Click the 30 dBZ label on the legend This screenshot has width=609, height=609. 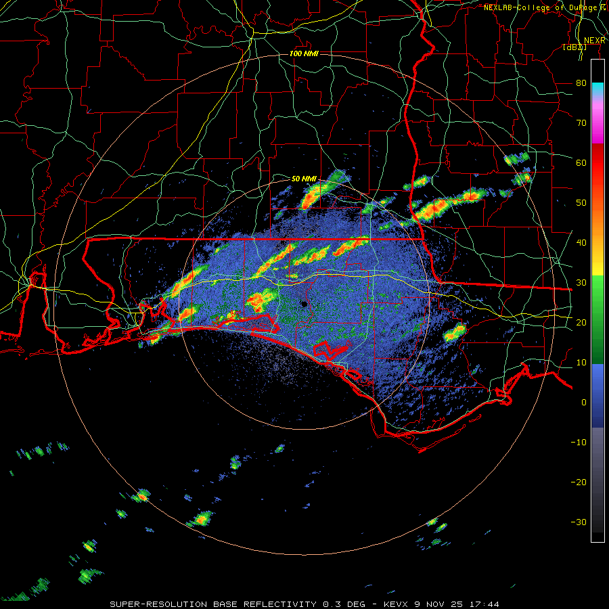581,283
